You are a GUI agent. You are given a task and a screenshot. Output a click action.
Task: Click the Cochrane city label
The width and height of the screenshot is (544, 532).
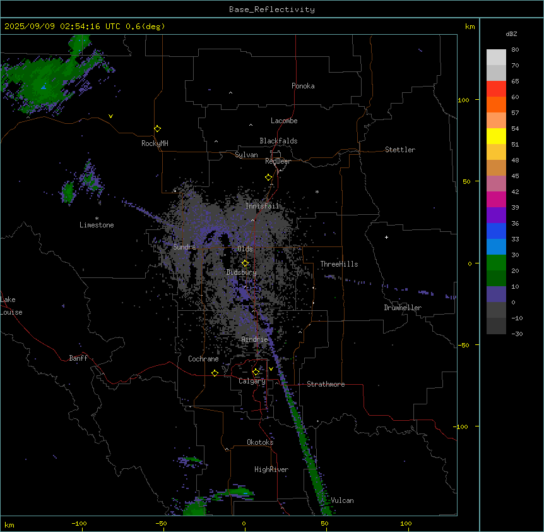[203, 359]
